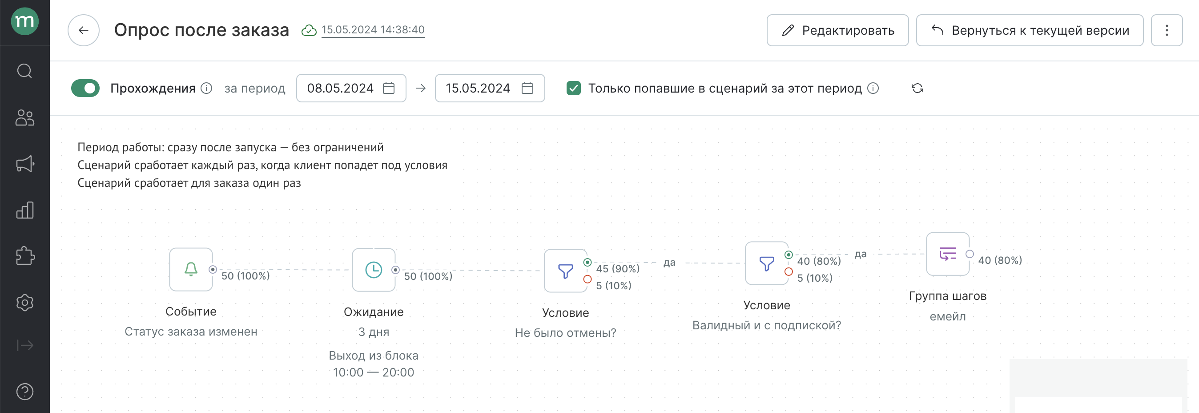
Task: Refresh passage statistics with reload icon
Action: click(917, 88)
